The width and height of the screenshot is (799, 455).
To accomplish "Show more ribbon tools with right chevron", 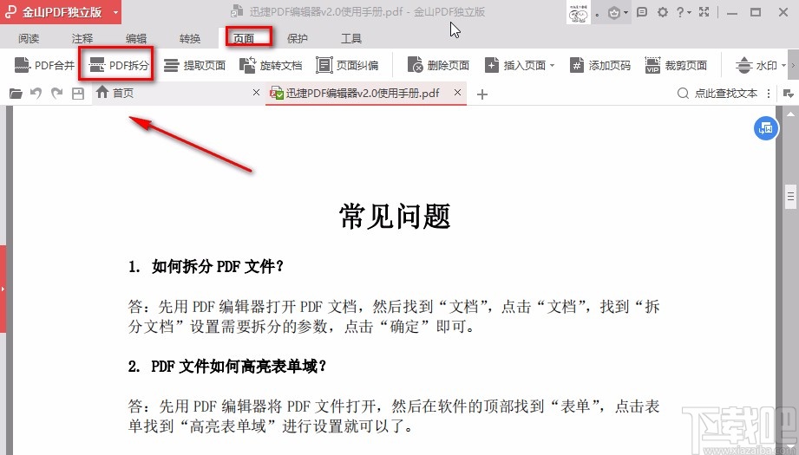I will [x=794, y=65].
